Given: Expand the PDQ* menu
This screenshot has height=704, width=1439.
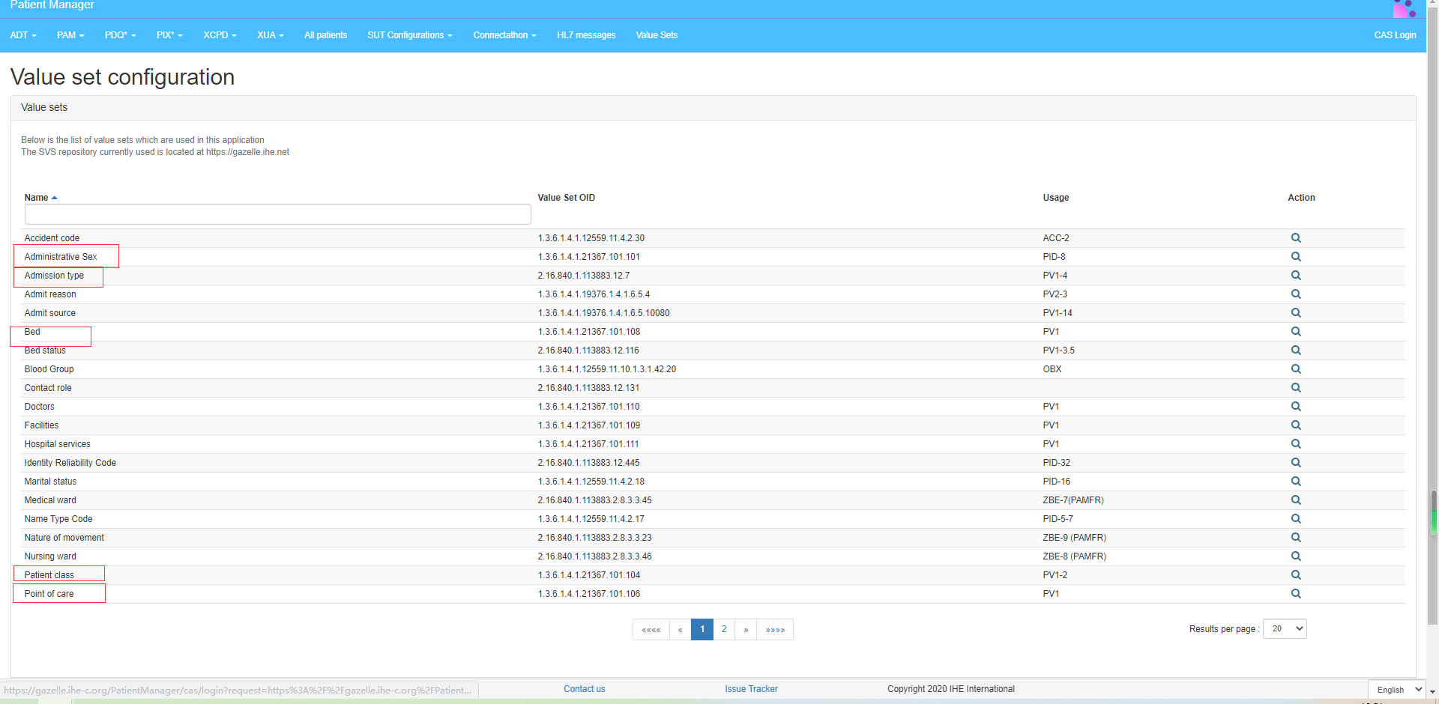Looking at the screenshot, I should [x=120, y=35].
